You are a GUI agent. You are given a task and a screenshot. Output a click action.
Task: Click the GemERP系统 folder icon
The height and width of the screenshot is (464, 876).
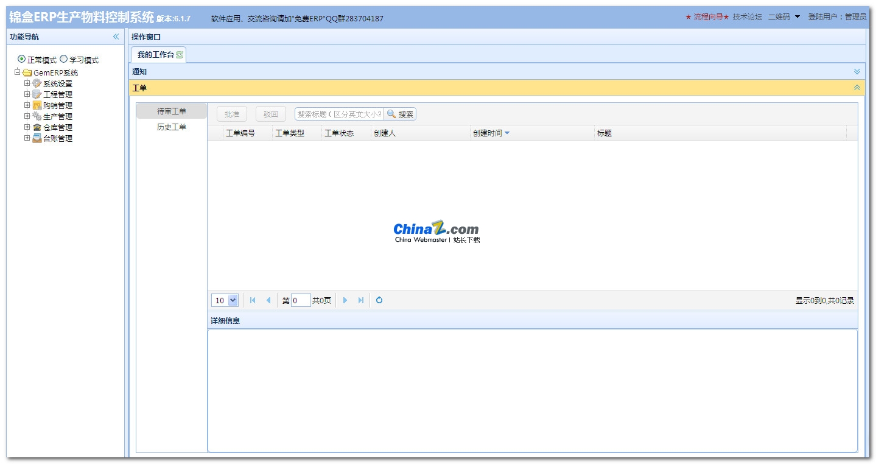click(x=27, y=72)
